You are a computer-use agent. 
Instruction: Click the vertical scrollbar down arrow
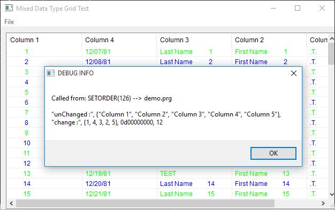[332, 194]
